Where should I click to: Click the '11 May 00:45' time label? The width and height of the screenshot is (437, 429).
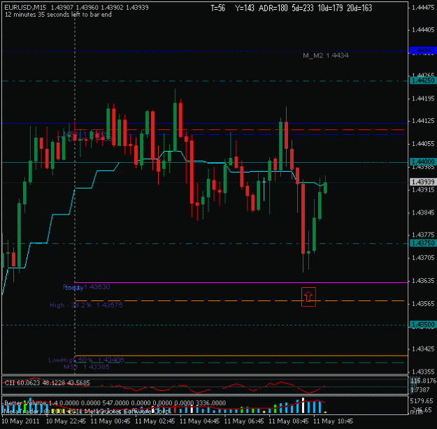(110, 421)
